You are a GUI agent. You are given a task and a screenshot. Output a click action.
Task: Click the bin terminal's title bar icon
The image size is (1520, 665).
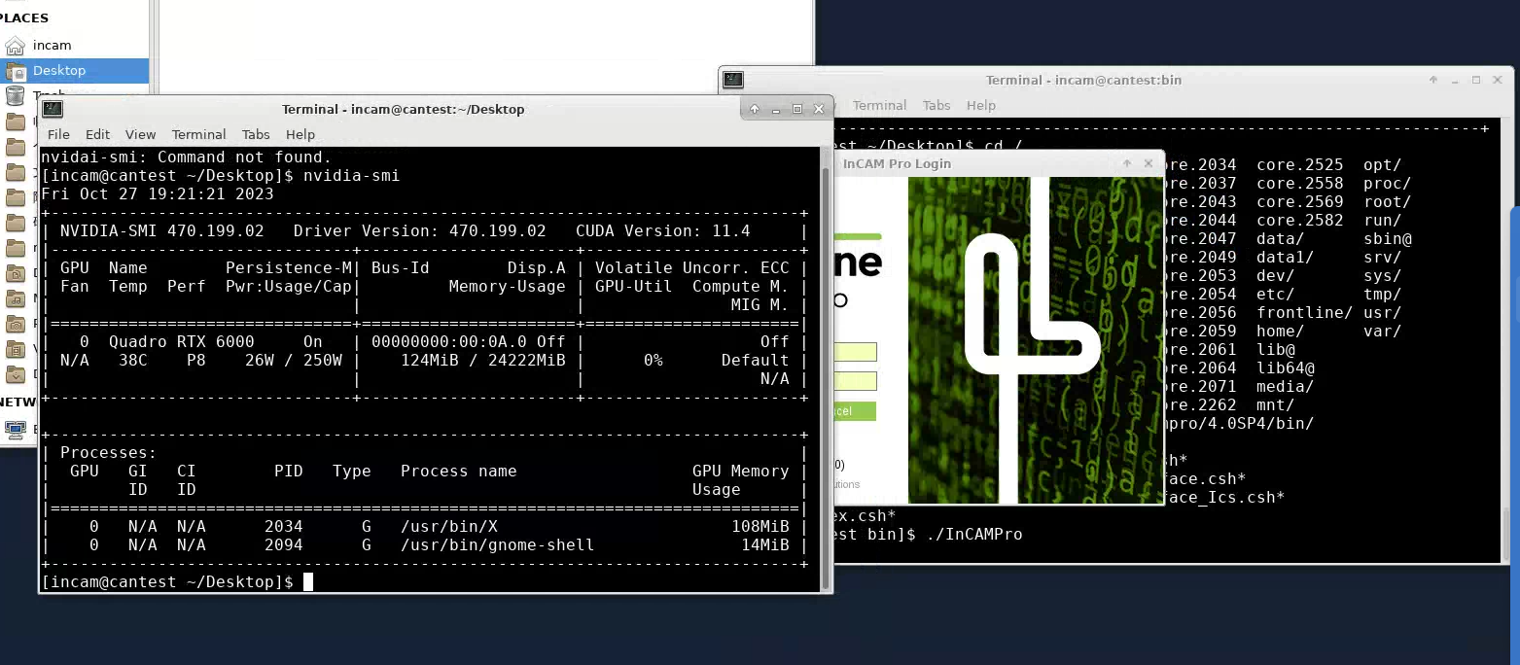click(733, 80)
